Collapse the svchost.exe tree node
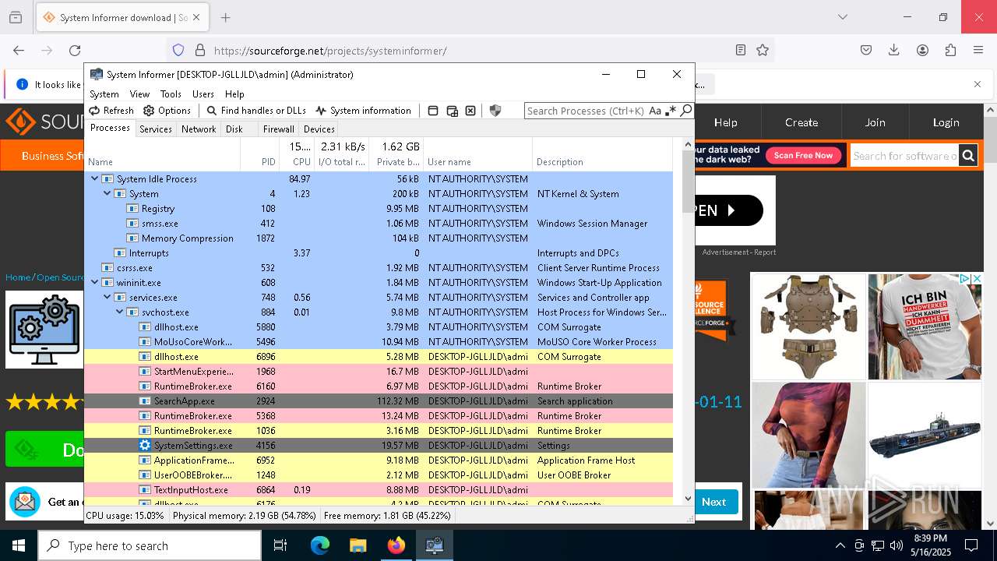The width and height of the screenshot is (997, 561). (x=119, y=312)
